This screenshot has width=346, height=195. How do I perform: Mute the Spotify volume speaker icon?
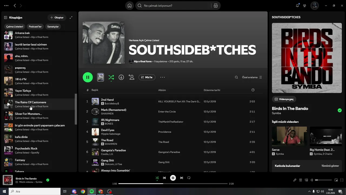[x=312, y=180]
